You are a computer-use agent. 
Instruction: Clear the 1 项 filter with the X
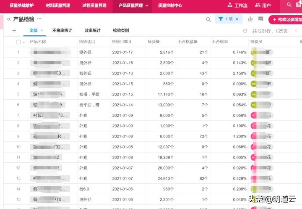click(x=237, y=19)
